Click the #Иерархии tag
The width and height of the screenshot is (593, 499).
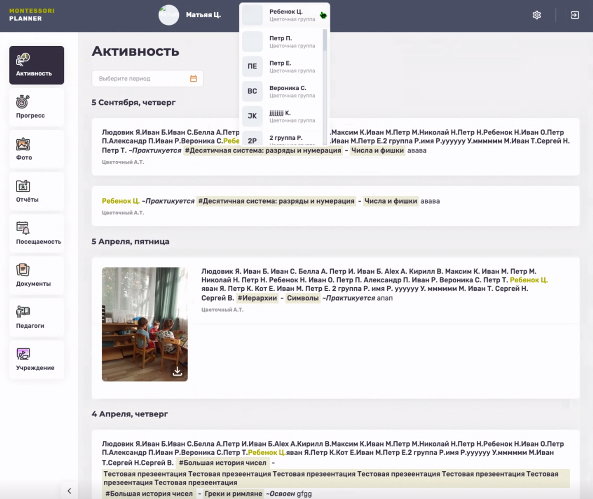pos(257,298)
